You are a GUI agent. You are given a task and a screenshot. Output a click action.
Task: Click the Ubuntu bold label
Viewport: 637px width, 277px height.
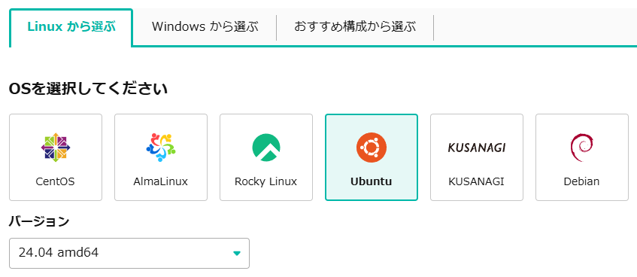(x=371, y=181)
